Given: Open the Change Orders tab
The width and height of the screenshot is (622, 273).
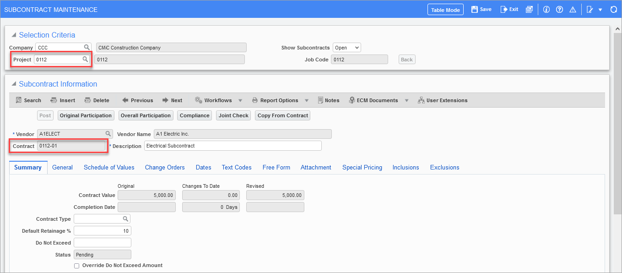Looking at the screenshot, I should pyautogui.click(x=165, y=167).
